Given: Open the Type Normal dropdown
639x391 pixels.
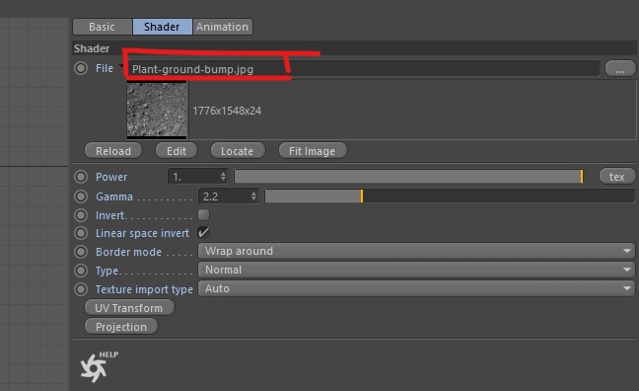Looking at the screenshot, I should (x=416, y=270).
